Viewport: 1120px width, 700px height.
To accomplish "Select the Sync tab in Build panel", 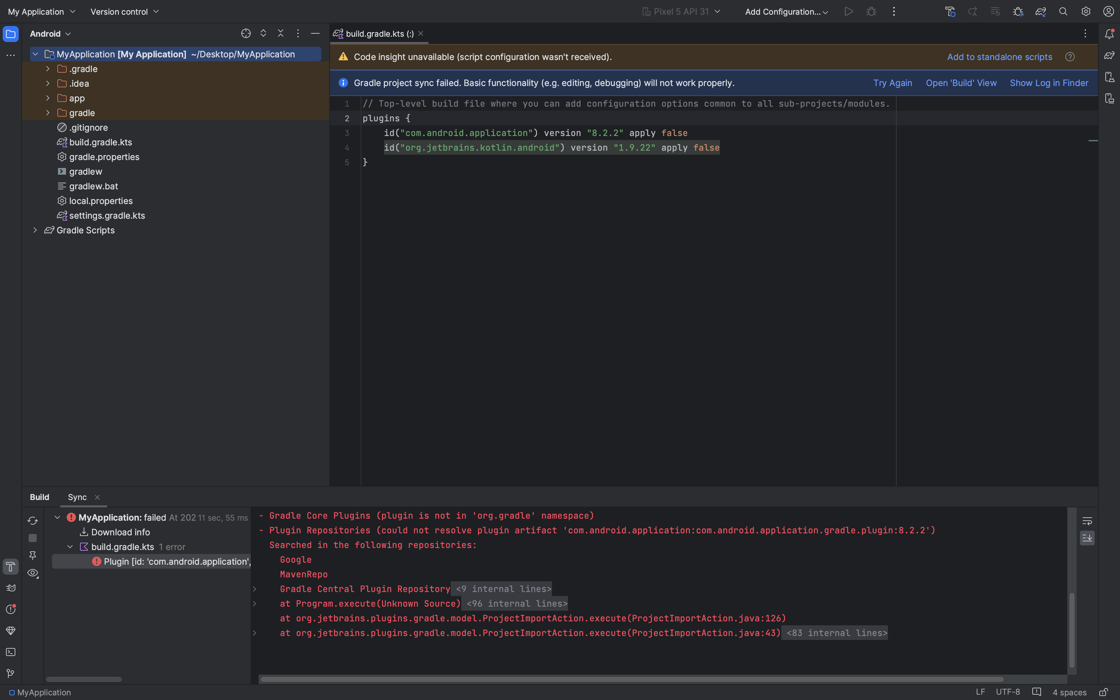I will 77,497.
